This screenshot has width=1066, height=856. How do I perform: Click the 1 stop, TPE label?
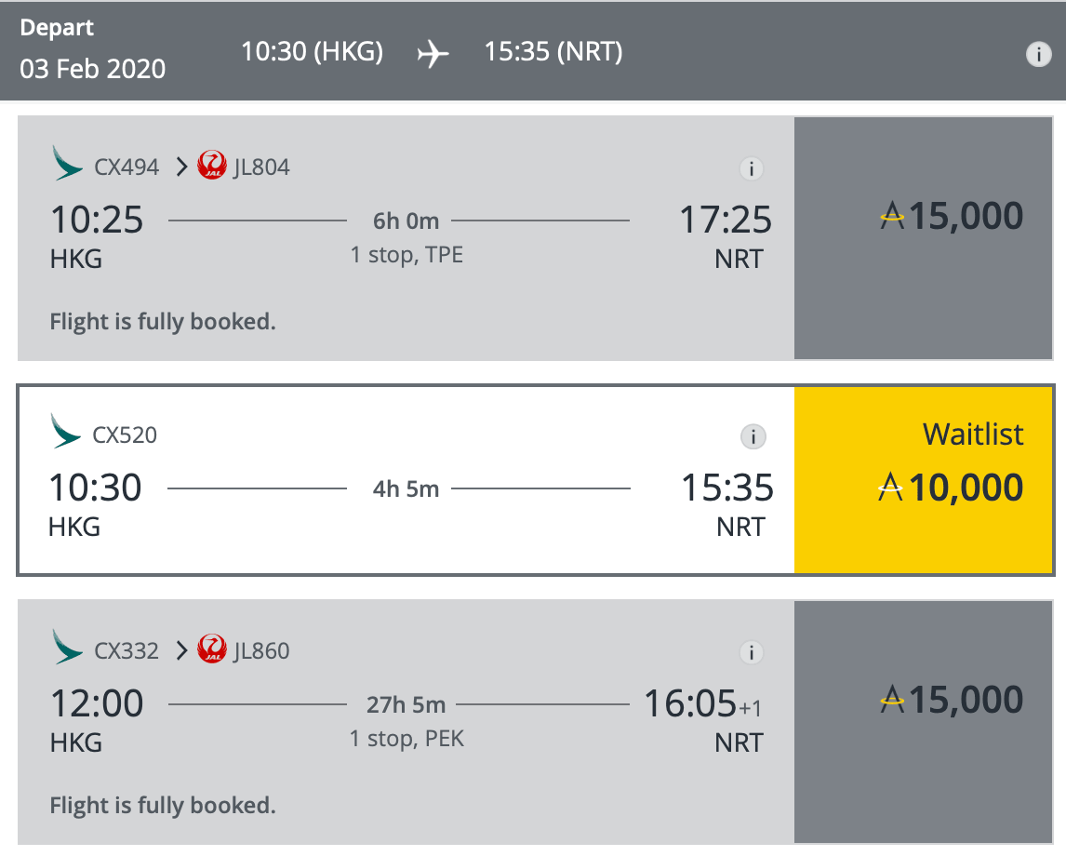(406, 255)
